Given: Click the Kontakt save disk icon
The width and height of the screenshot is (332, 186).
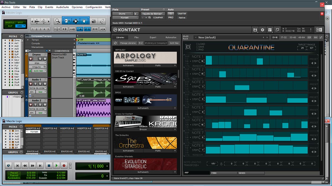Looking at the screenshot, I should click(x=255, y=30).
